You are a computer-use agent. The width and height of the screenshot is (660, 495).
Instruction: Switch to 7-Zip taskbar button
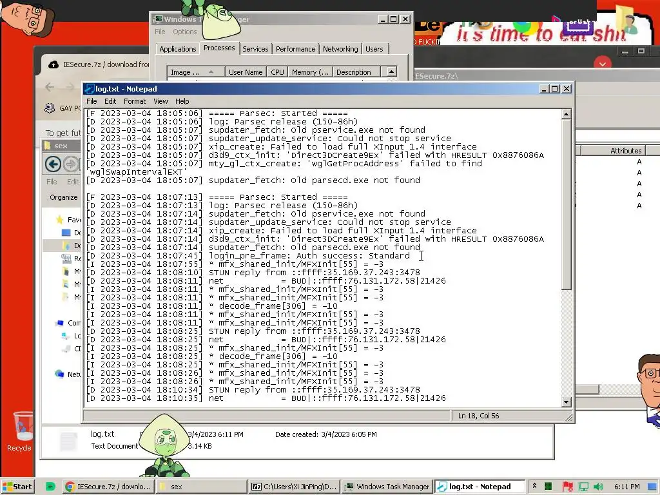click(x=294, y=487)
